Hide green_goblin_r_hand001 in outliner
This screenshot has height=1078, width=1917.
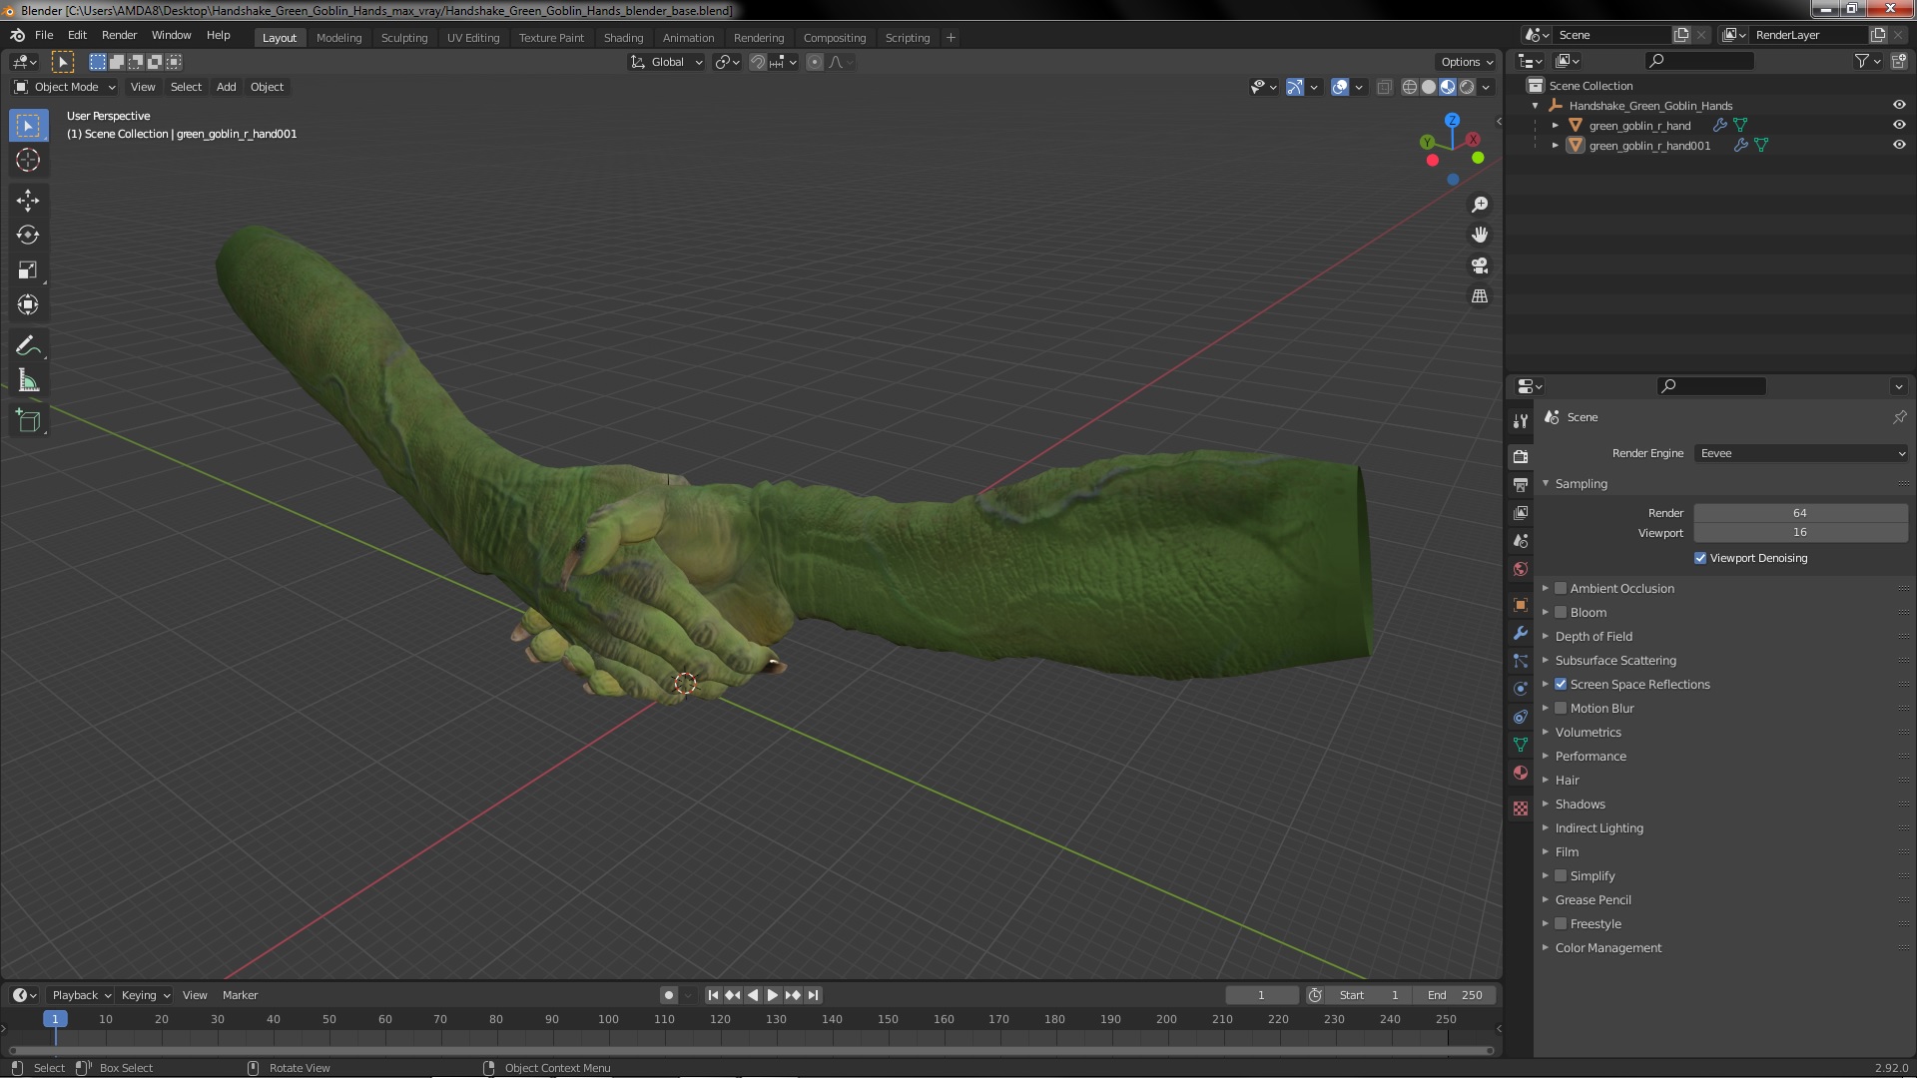tap(1899, 145)
